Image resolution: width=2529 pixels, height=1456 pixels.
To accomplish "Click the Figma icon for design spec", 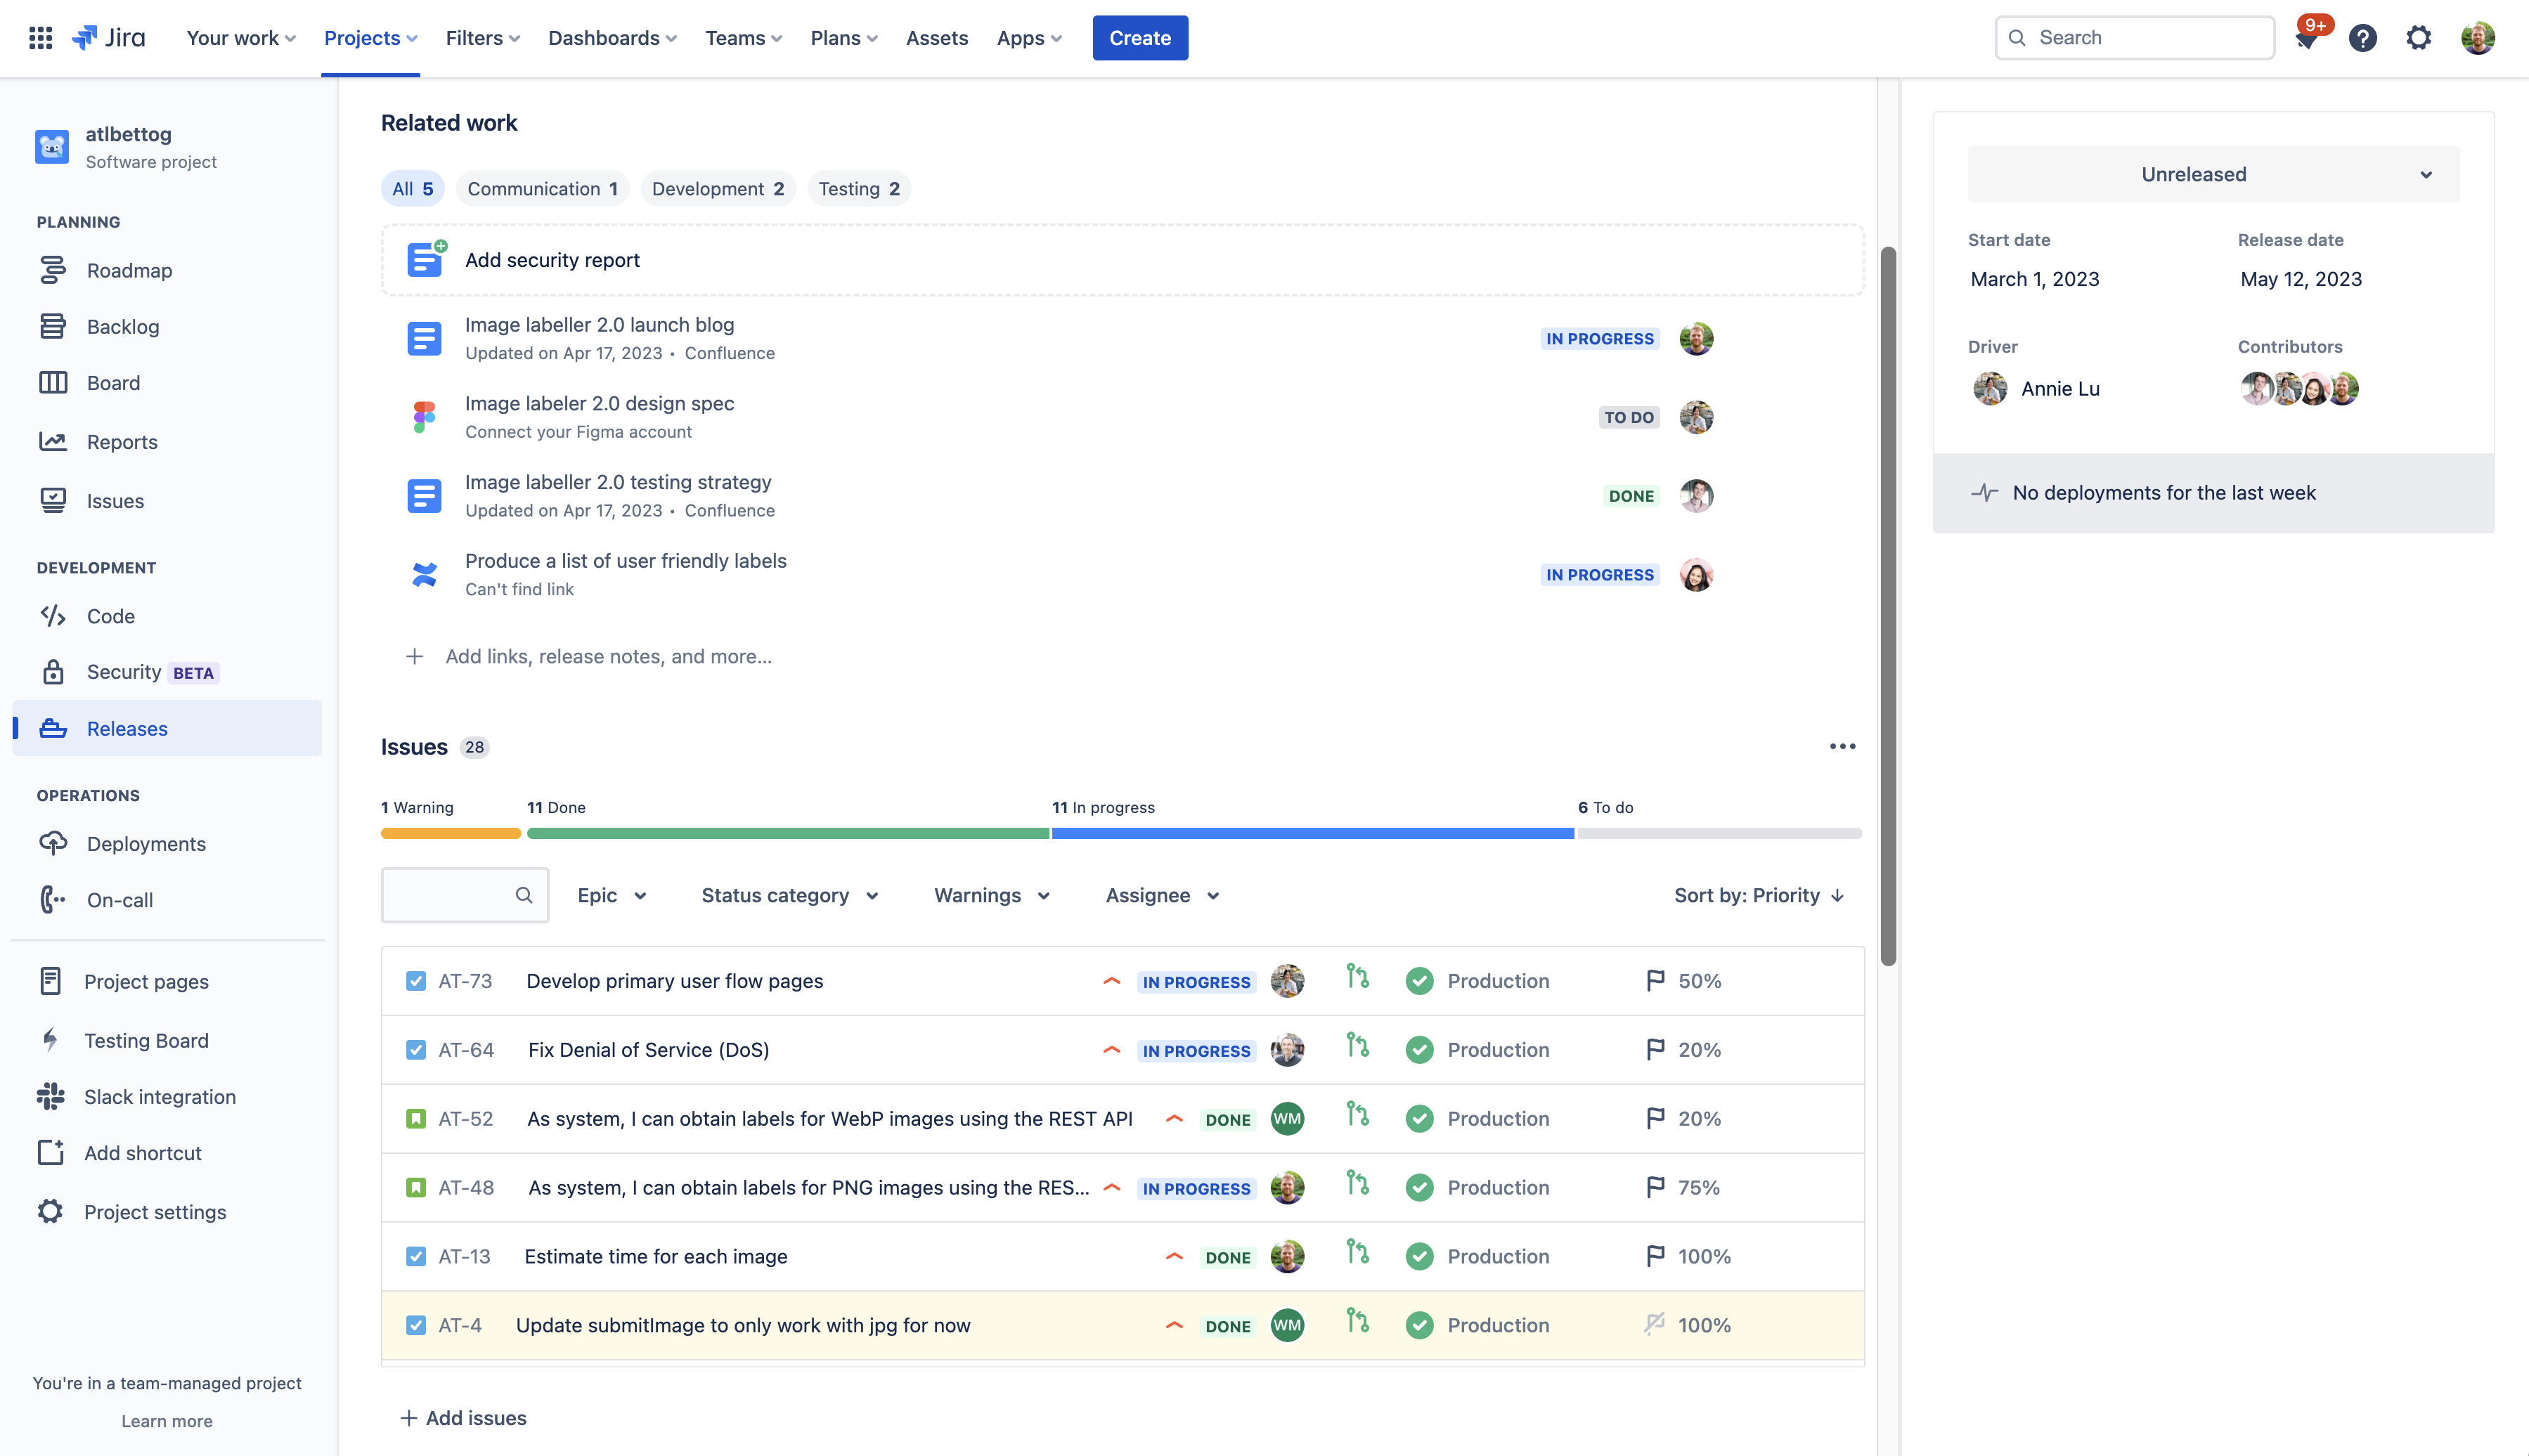I will pos(424,417).
